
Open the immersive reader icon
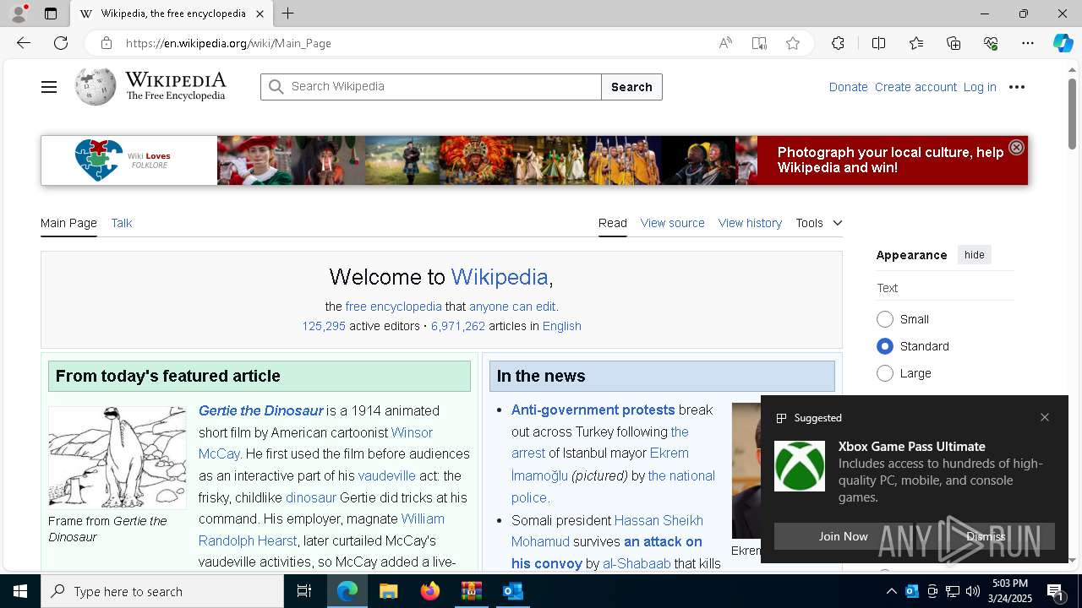(759, 43)
